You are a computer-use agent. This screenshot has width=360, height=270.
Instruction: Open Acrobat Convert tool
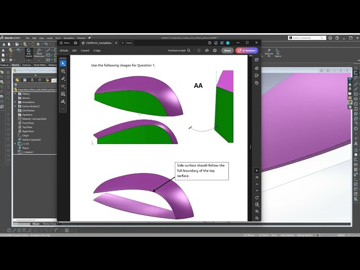point(85,51)
